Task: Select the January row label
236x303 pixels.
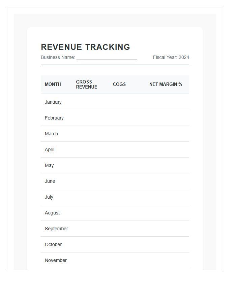Action: [x=53, y=102]
